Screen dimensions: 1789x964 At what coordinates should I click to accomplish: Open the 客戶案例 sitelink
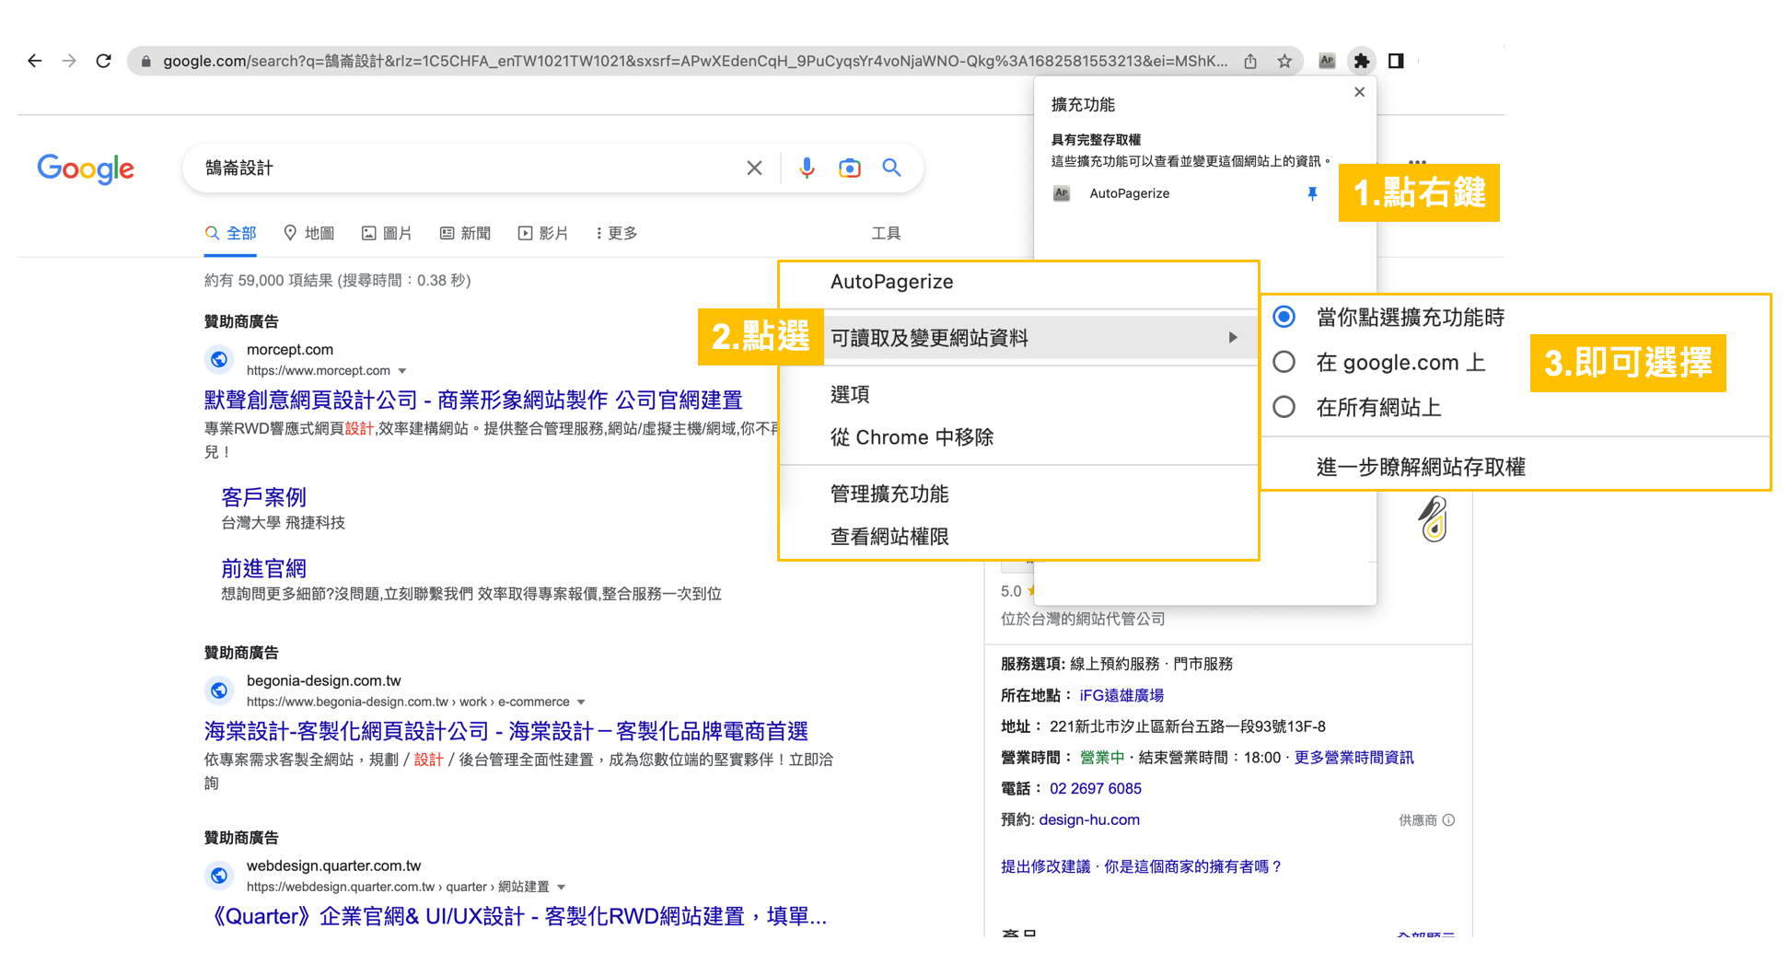pos(263,497)
